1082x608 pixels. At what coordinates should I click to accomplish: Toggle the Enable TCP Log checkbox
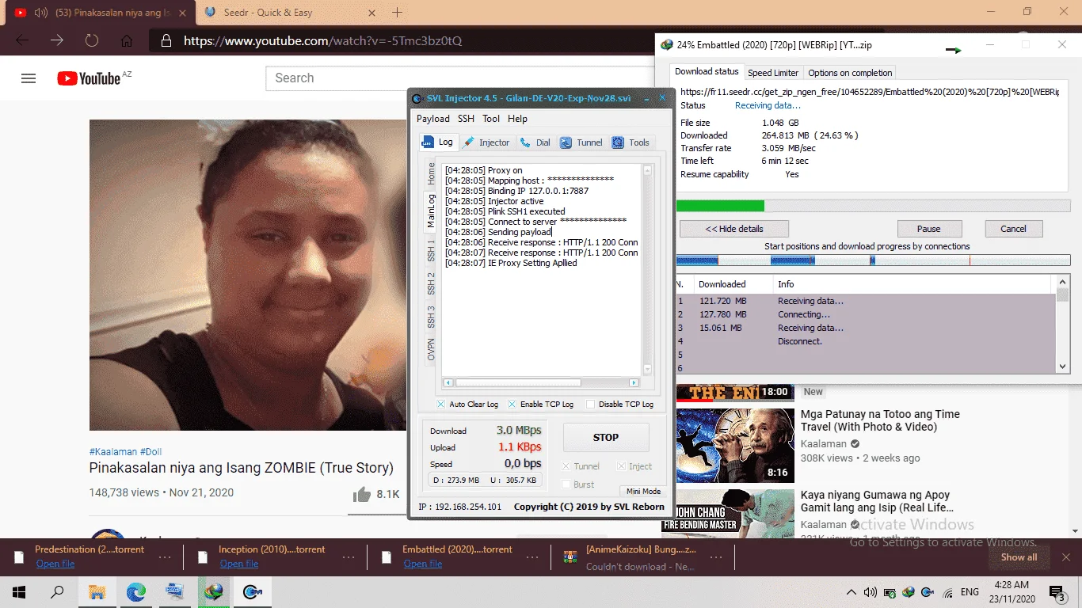pos(512,405)
